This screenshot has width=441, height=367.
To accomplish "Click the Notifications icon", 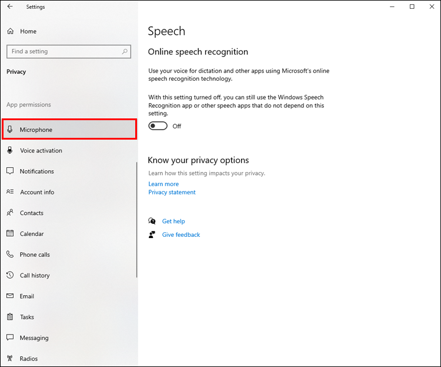I will [10, 171].
